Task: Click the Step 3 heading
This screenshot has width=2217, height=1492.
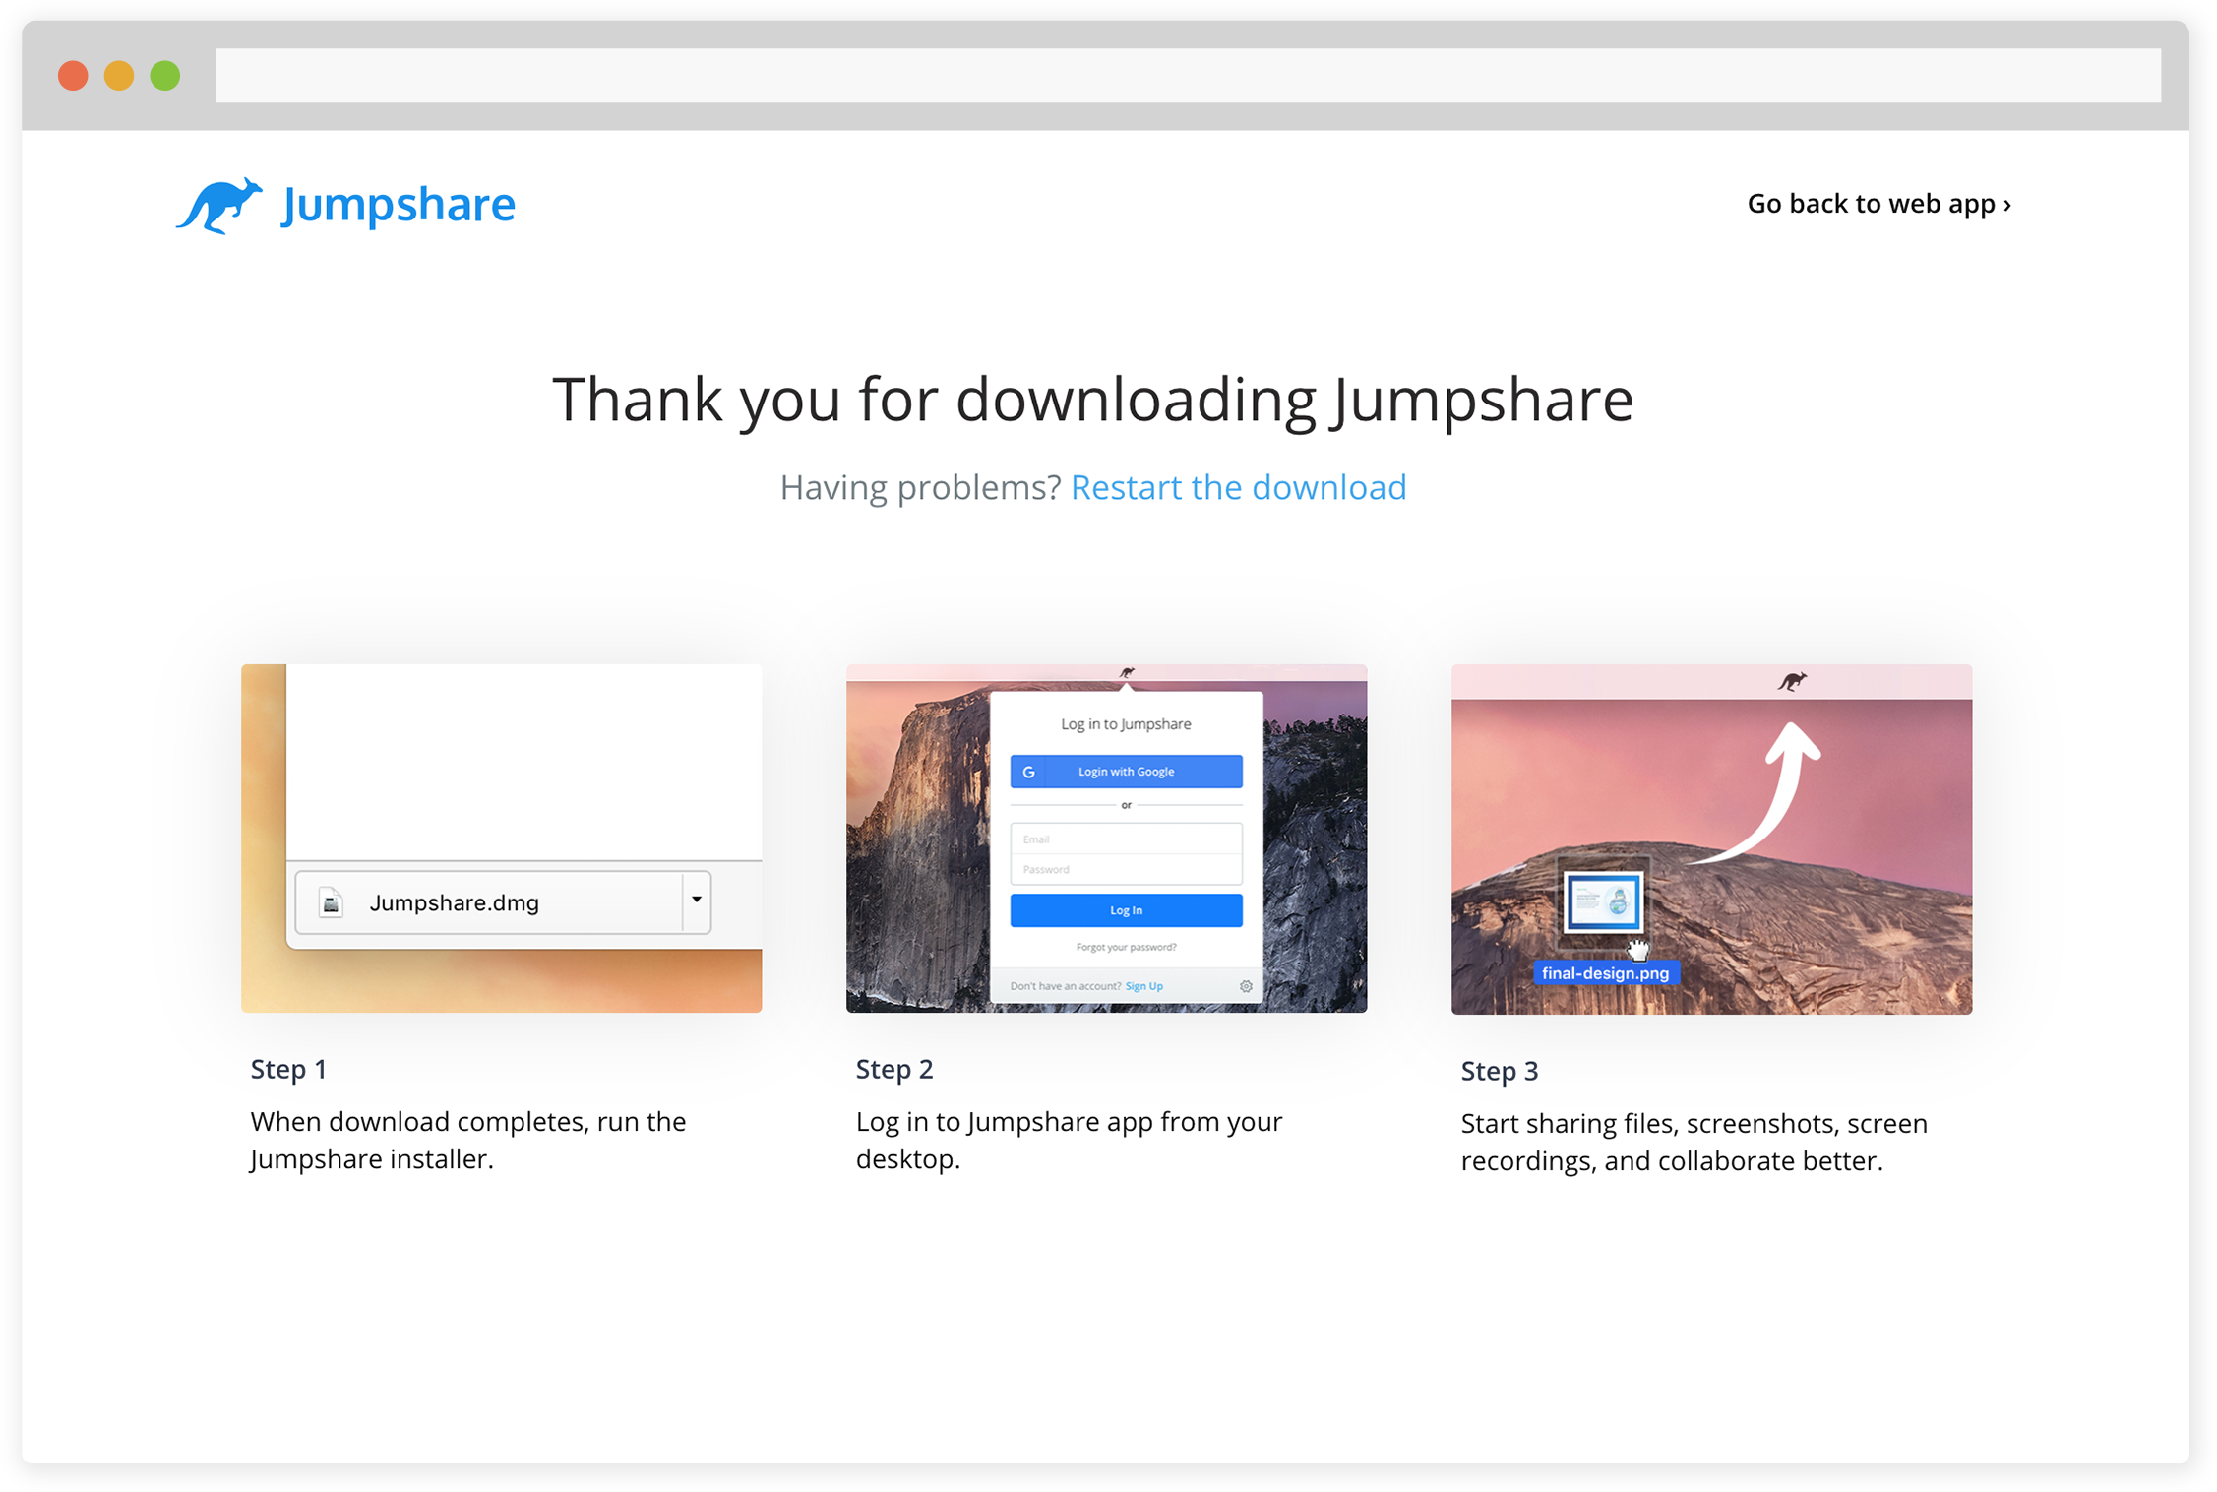Action: [x=1499, y=1071]
